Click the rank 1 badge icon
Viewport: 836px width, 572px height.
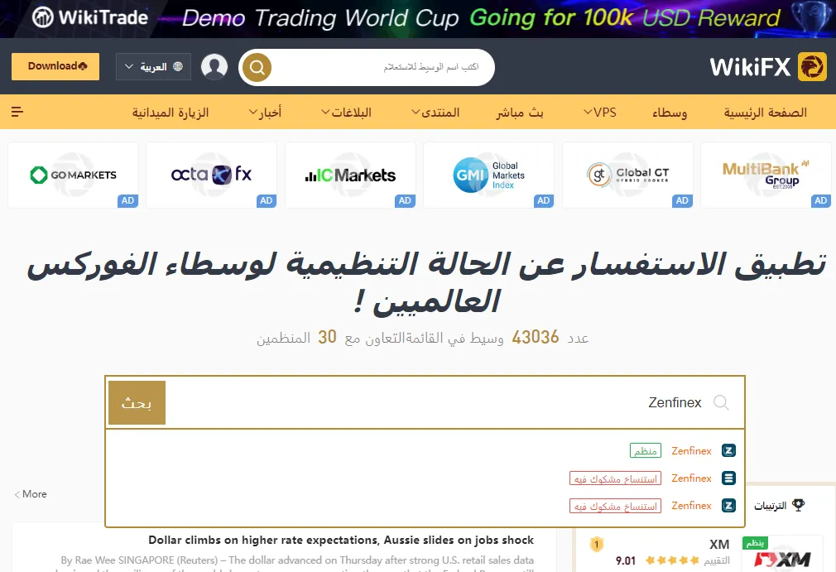point(597,545)
